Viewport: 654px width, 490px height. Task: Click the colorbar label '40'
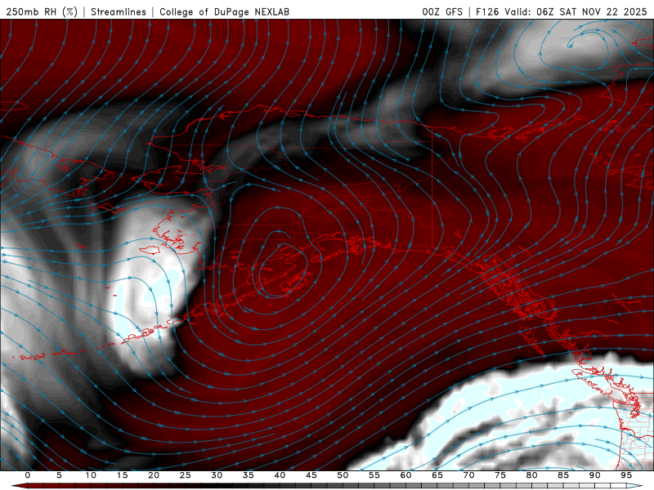(x=280, y=475)
